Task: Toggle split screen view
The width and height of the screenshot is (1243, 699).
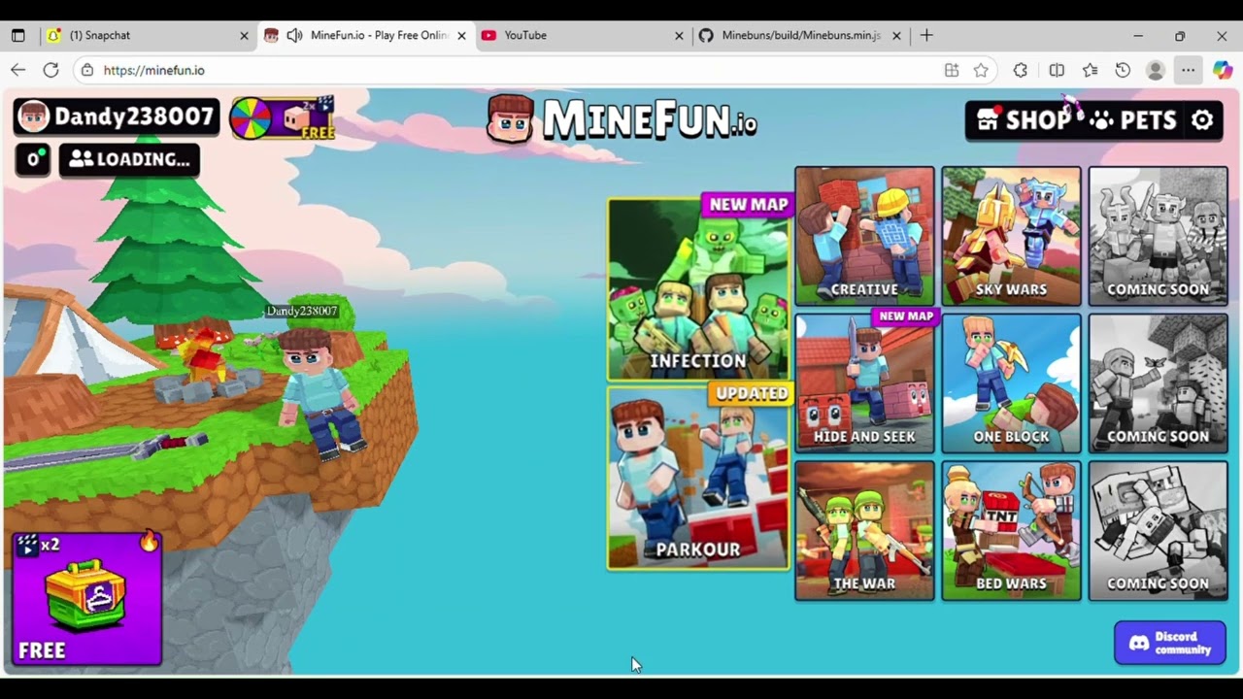Action: click(x=1057, y=70)
